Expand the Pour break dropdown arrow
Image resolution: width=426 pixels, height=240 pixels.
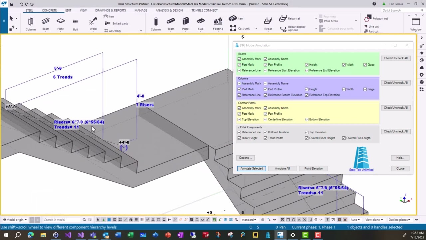point(356,21)
